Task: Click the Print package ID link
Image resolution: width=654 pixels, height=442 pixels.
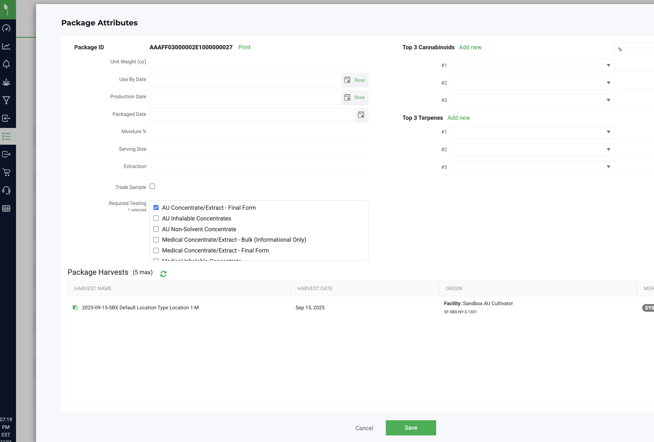Action: [244, 47]
